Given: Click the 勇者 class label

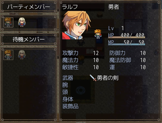Looking at the screenshot, I should pyautogui.click(x=114, y=7).
